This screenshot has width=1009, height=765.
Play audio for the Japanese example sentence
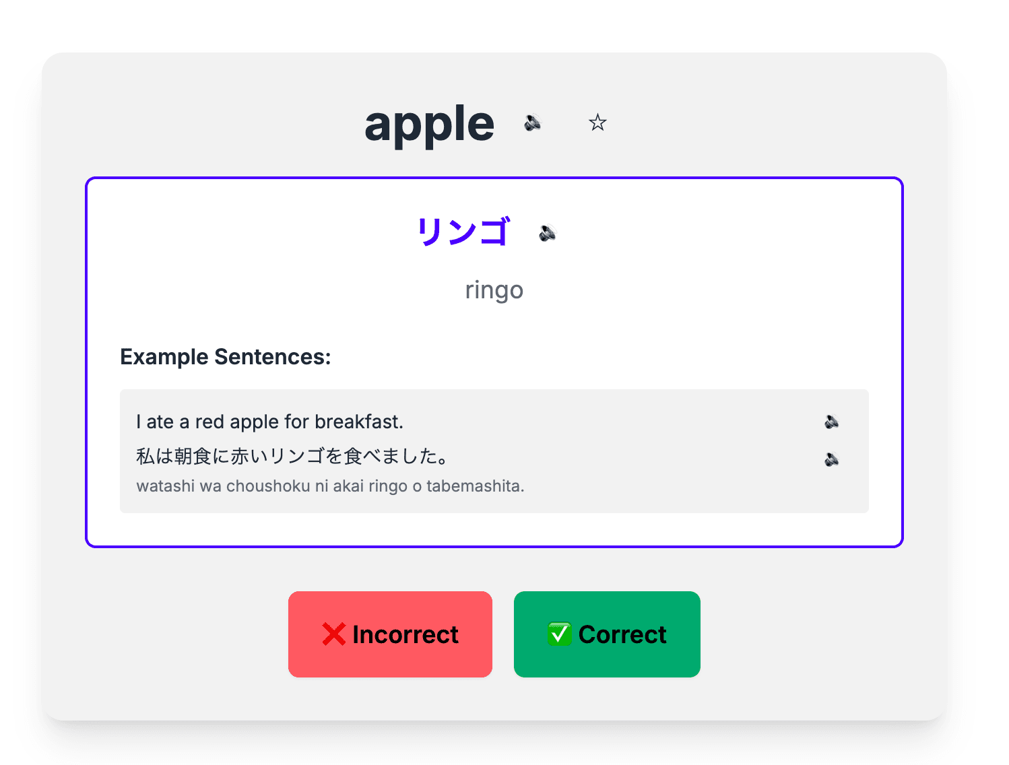click(x=832, y=459)
